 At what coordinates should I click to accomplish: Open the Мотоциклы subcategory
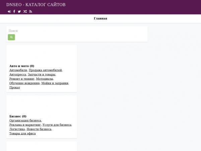click(x=44, y=79)
